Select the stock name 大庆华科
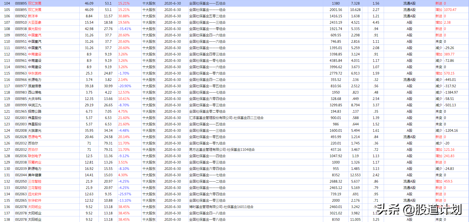 pyautogui.click(x=35, y=99)
